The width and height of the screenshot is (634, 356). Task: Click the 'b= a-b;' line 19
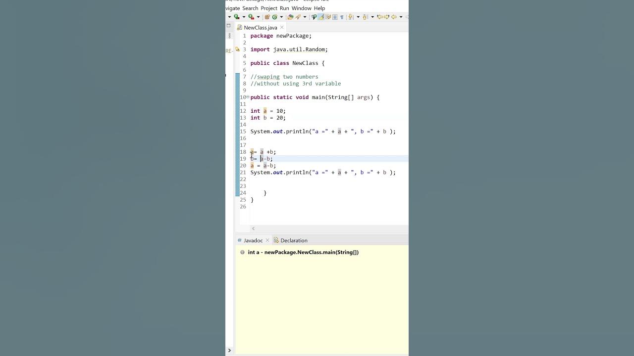point(262,159)
